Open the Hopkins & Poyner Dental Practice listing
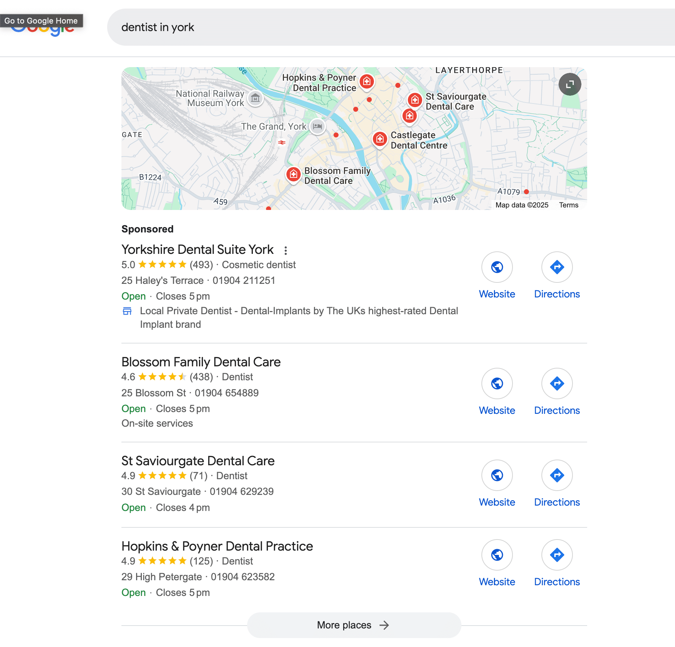Image resolution: width=675 pixels, height=647 pixels. [217, 546]
